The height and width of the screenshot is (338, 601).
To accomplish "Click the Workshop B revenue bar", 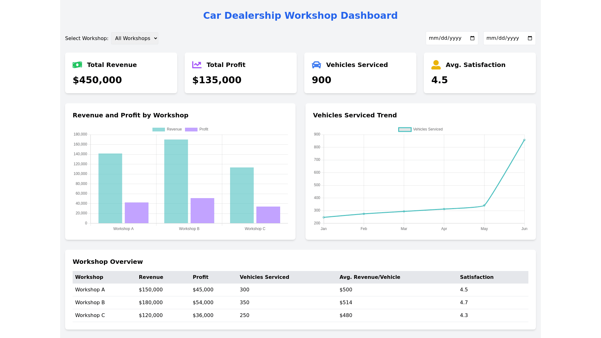I will pos(176,182).
